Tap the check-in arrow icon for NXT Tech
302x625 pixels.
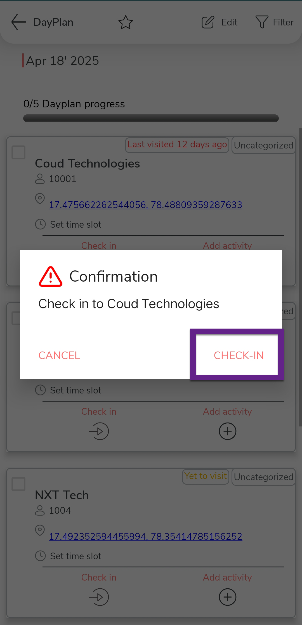tap(99, 597)
